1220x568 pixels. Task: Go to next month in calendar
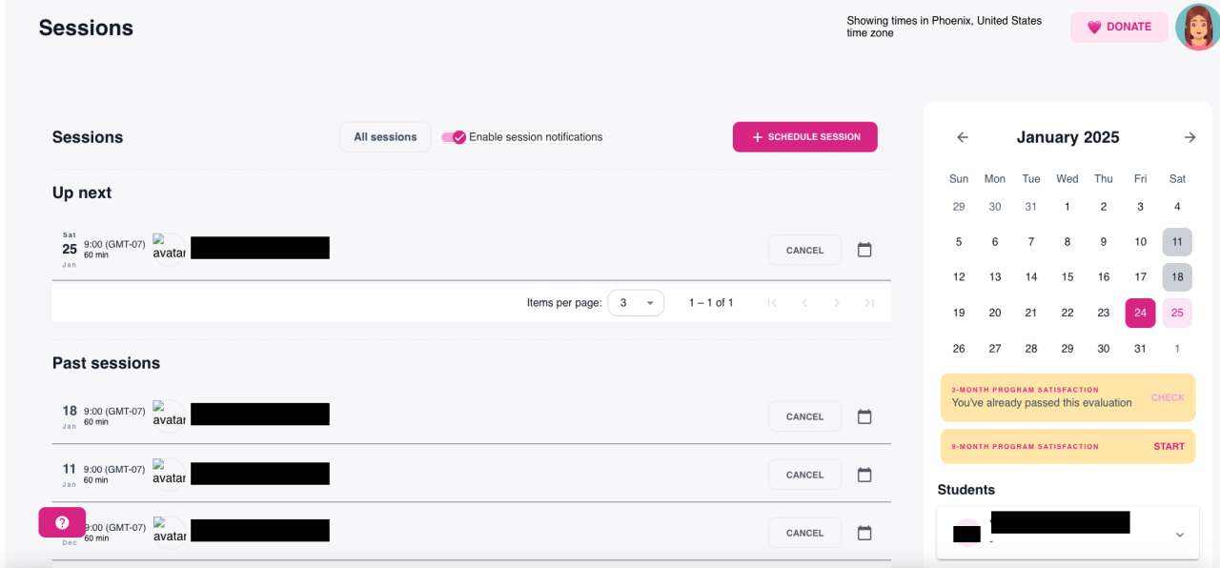click(x=1189, y=137)
